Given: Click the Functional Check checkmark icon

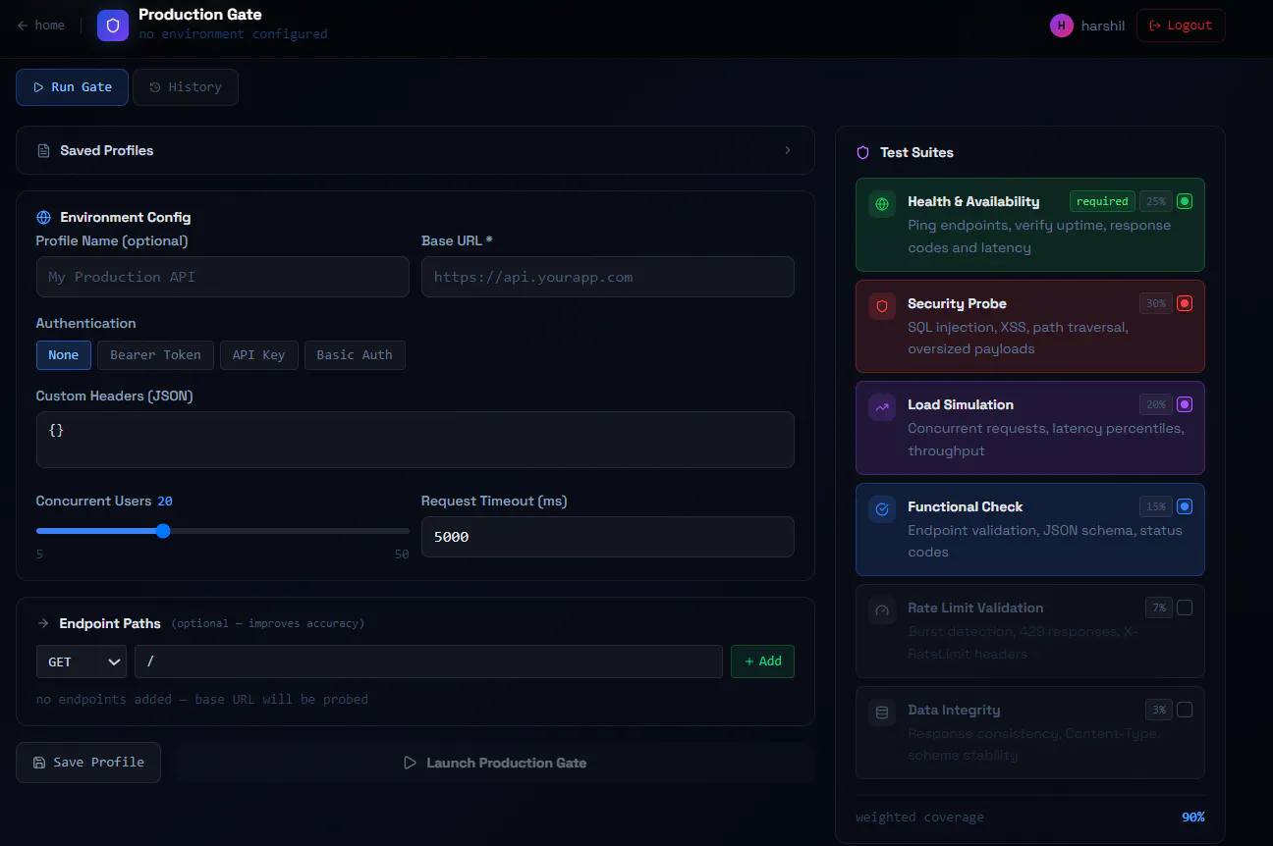Looking at the screenshot, I should (882, 509).
